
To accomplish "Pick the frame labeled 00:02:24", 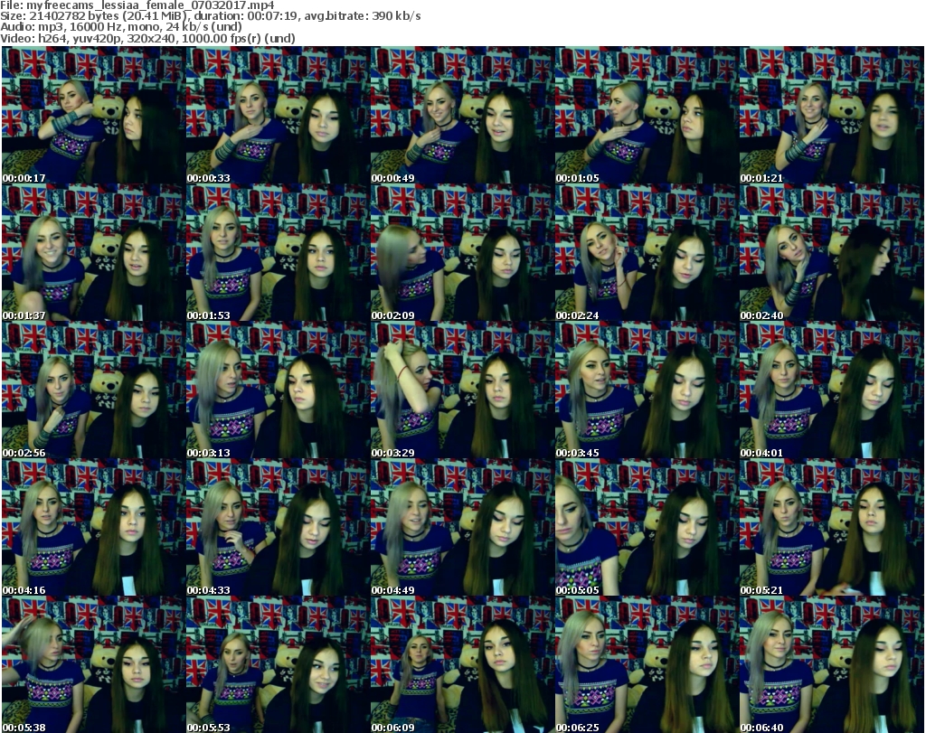I will coord(646,252).
